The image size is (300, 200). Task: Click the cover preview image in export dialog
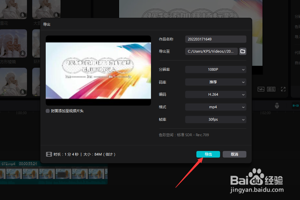point(98,70)
